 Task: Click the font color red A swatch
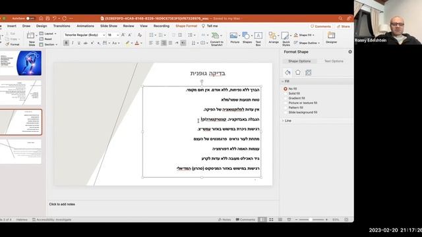click(x=137, y=43)
